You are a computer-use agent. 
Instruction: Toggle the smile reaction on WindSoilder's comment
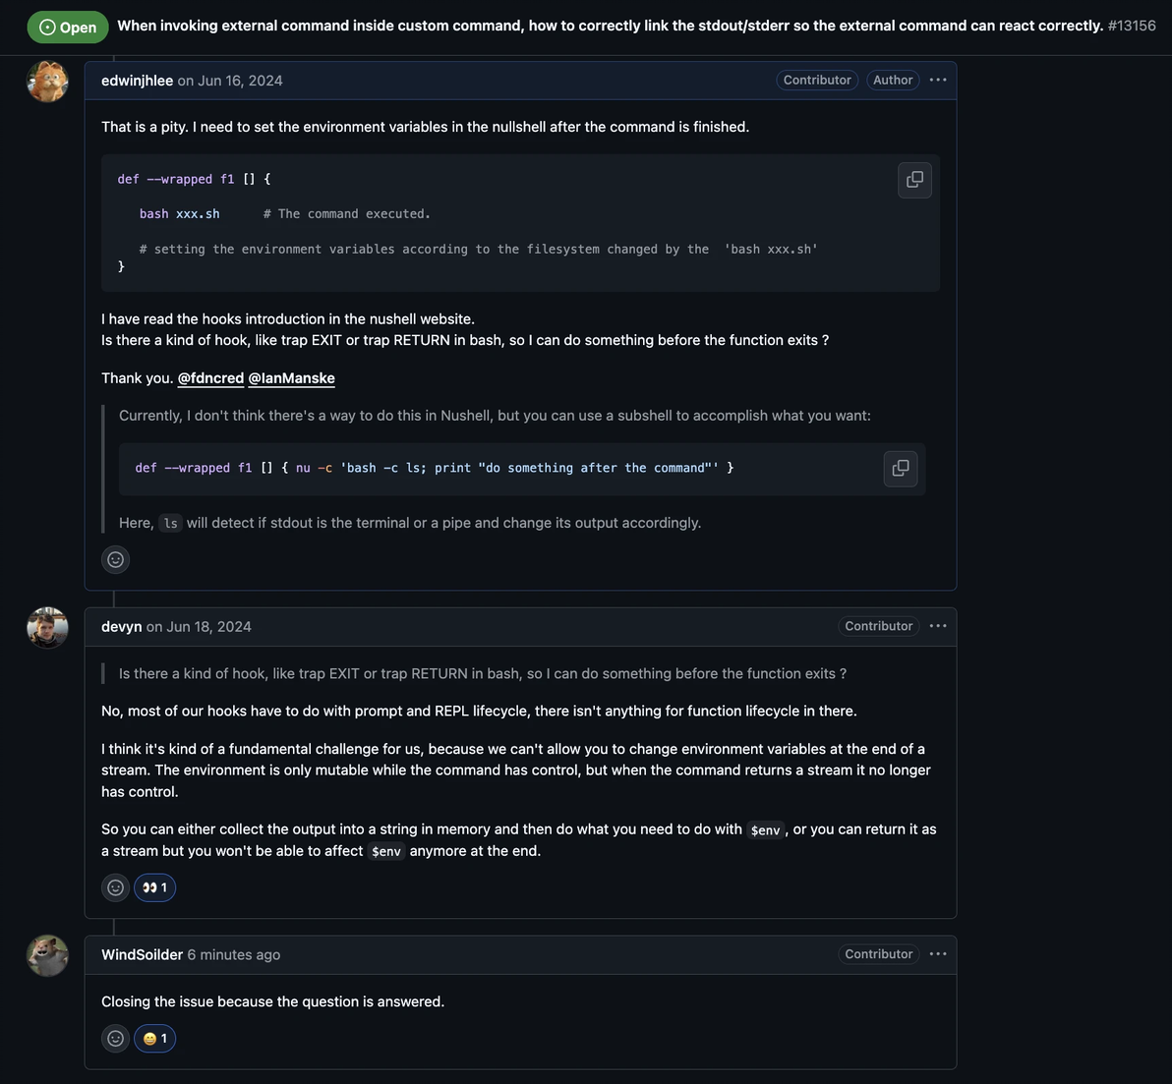pos(154,1038)
